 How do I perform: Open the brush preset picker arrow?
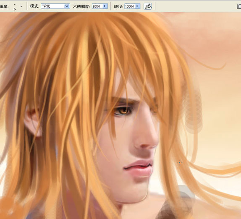(21, 6)
